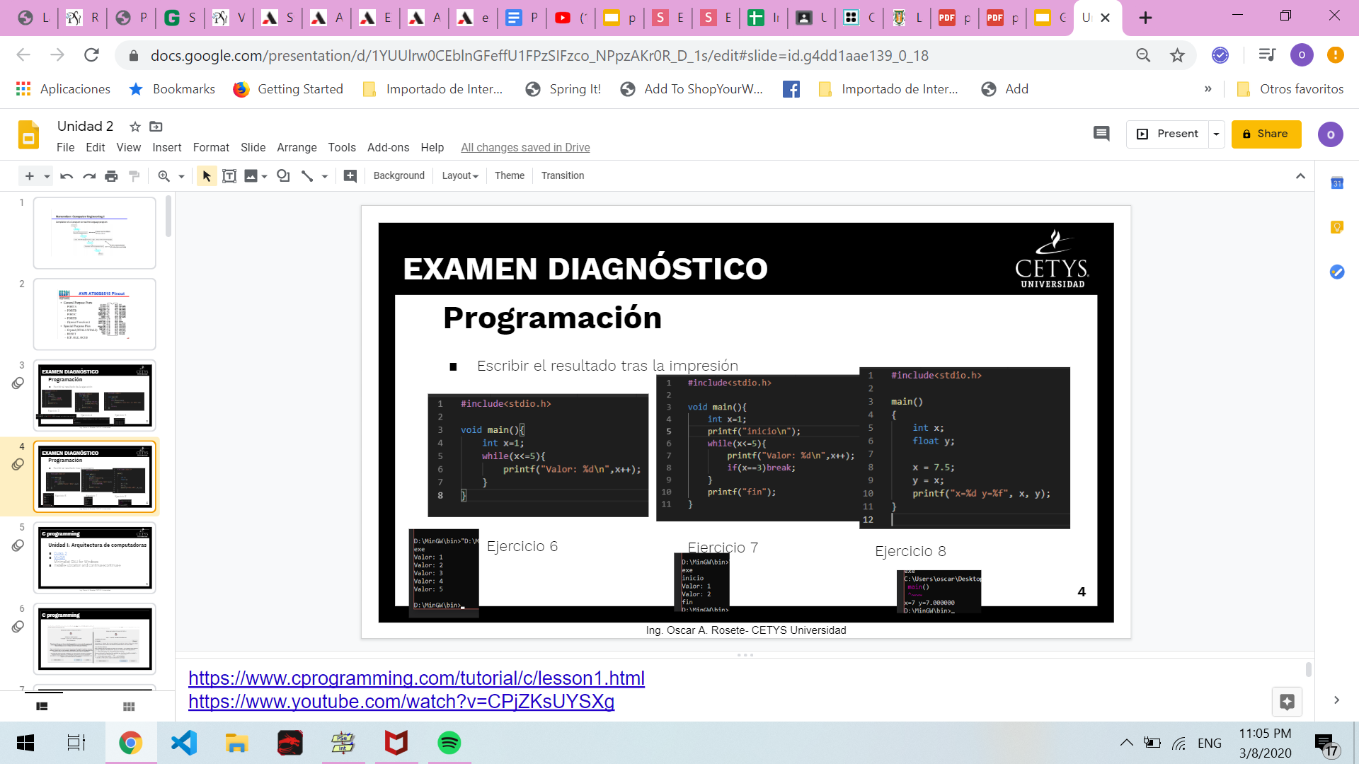
Task: Open comment history icon
Action: (x=1101, y=134)
